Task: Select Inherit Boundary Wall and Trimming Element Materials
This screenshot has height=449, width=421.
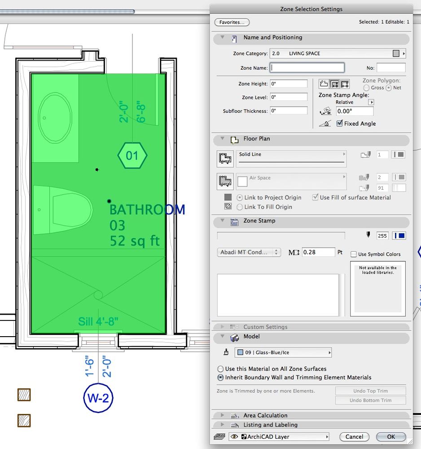Action: coord(220,378)
